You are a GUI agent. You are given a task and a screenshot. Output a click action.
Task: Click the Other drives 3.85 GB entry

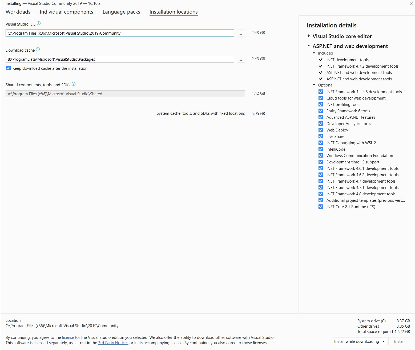[x=384, y=326]
